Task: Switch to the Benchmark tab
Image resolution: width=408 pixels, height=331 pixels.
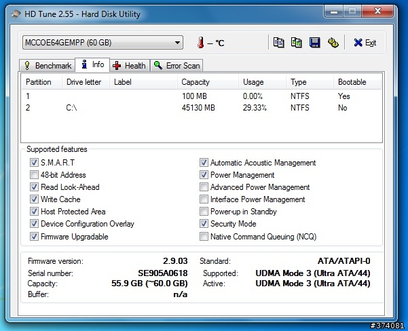Action: click(x=48, y=65)
